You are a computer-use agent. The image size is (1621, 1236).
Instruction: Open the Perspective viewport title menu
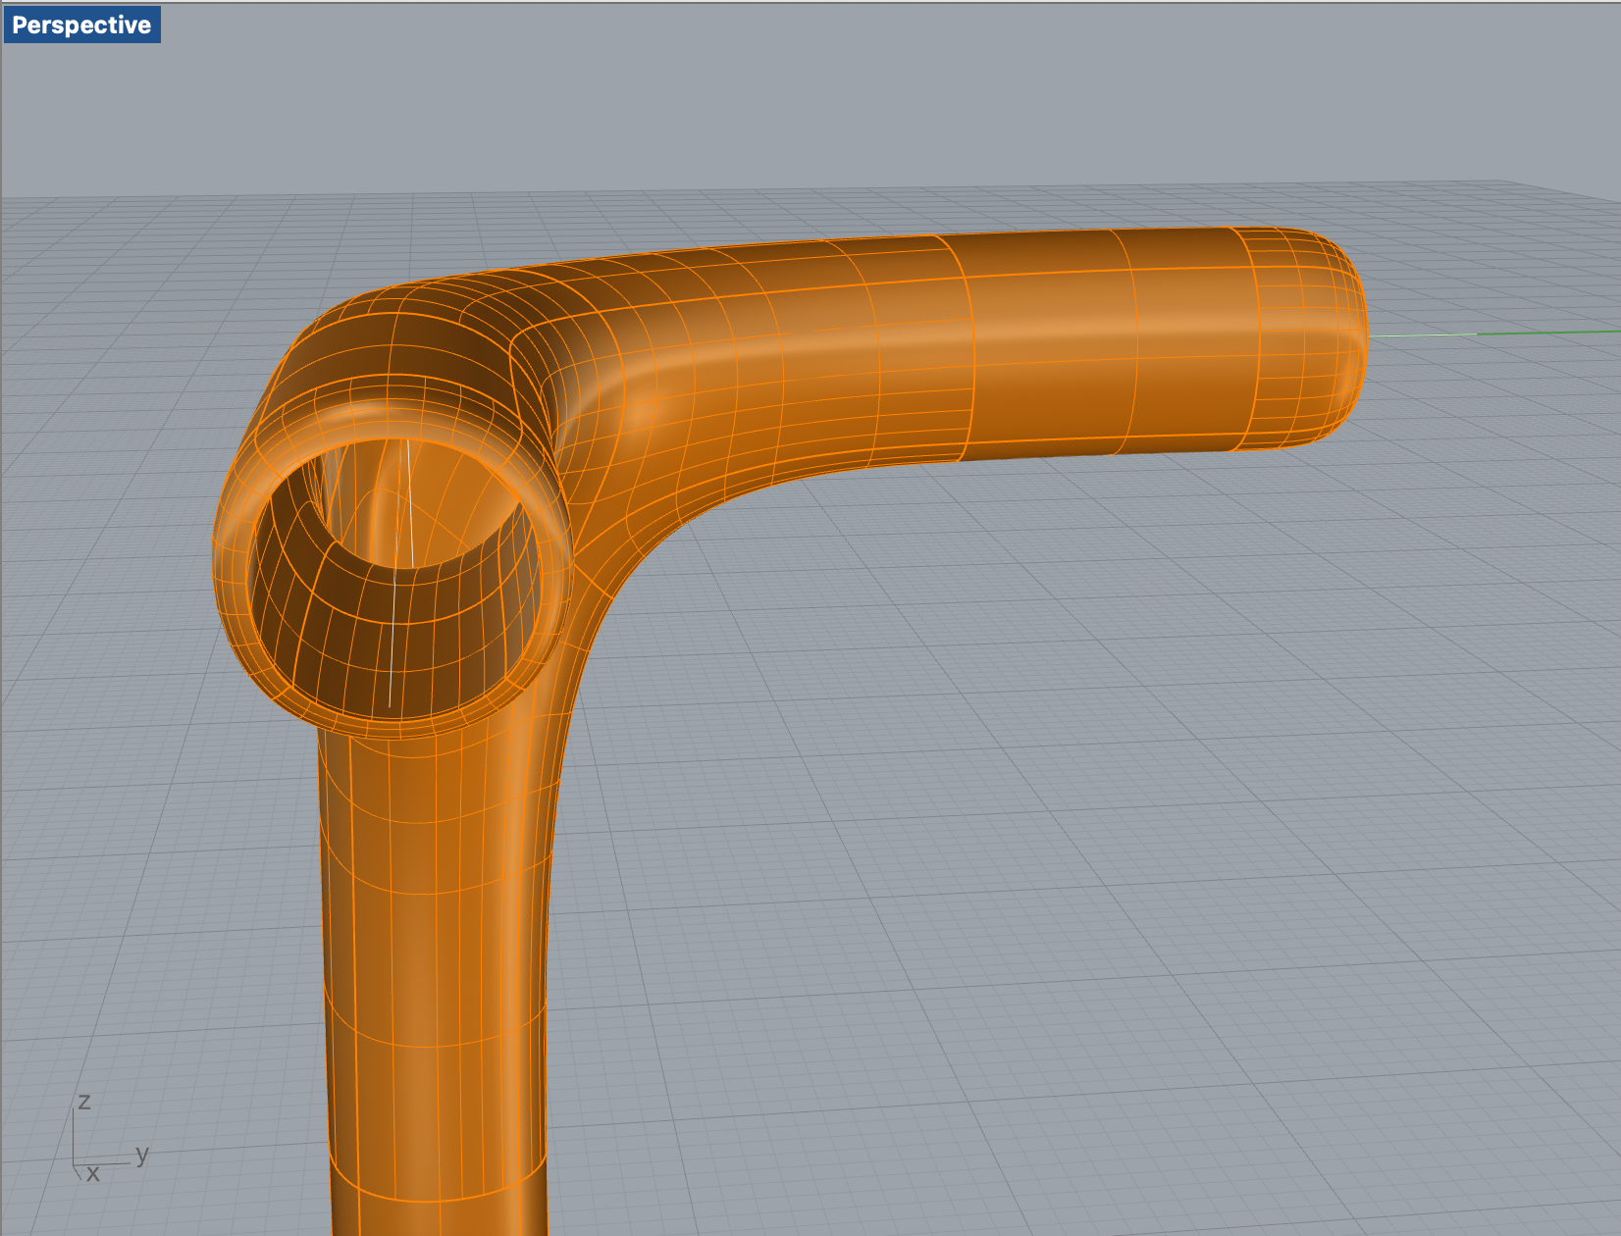click(x=81, y=25)
